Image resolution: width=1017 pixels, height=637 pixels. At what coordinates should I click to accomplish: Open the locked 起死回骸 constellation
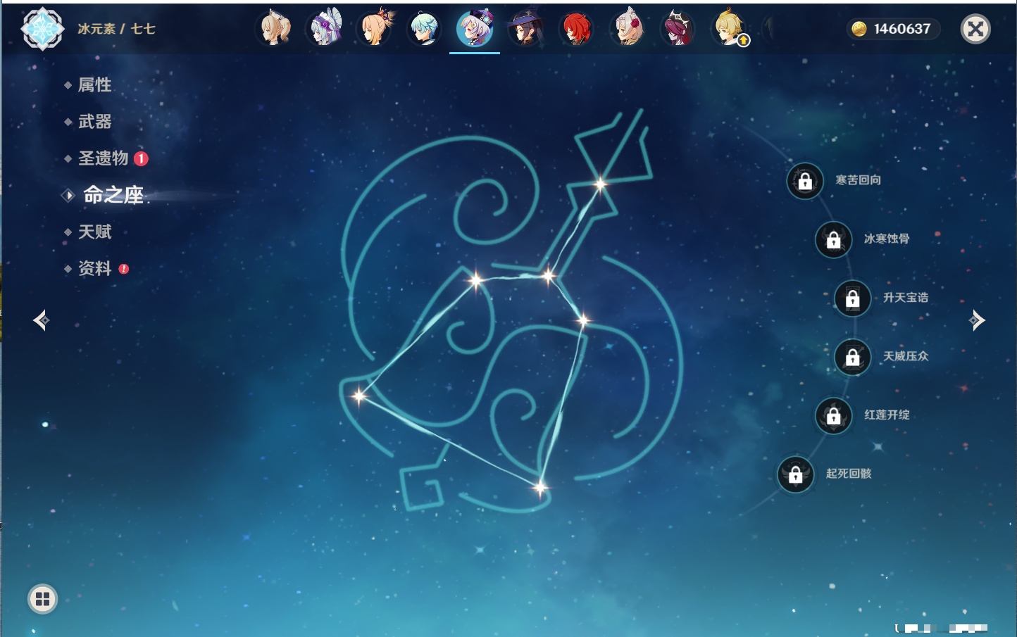point(796,474)
